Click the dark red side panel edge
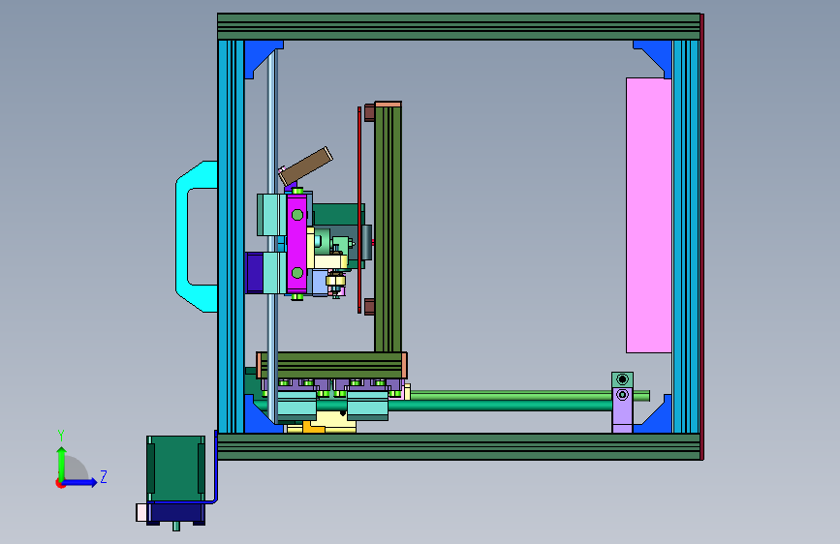Viewport: 840px width, 544px height. pyautogui.click(x=701, y=236)
